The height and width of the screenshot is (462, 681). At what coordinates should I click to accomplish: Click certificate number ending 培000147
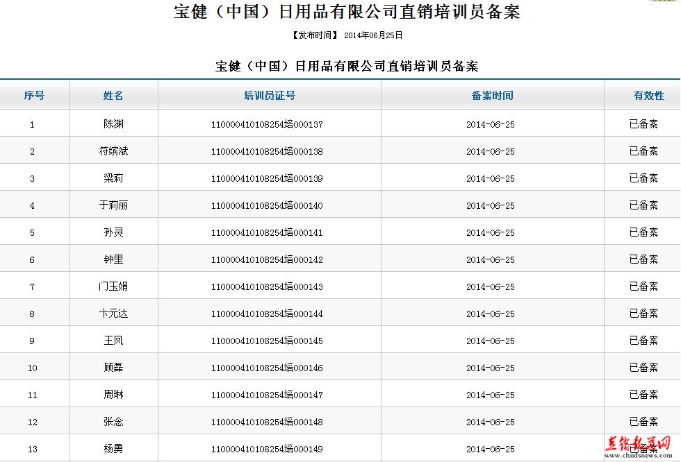[x=267, y=395]
